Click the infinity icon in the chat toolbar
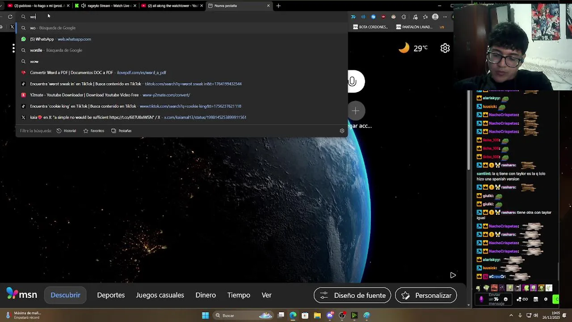 tap(525, 299)
